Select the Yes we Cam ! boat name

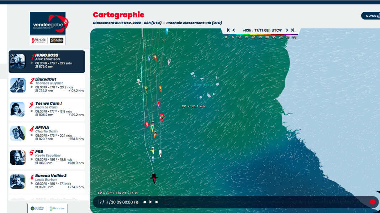coord(48,103)
